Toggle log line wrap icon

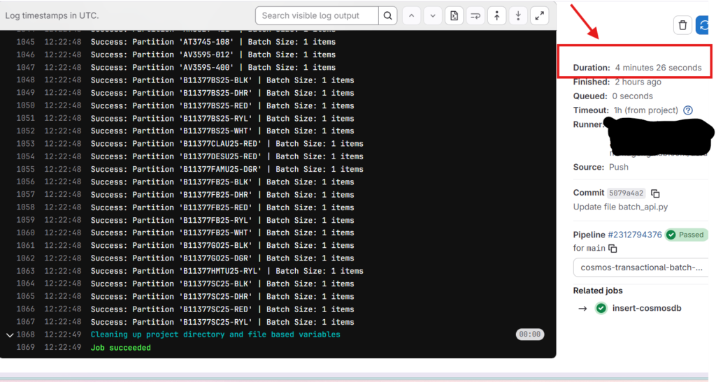(x=475, y=16)
